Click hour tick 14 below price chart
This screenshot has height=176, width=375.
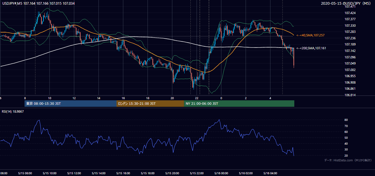99,98
